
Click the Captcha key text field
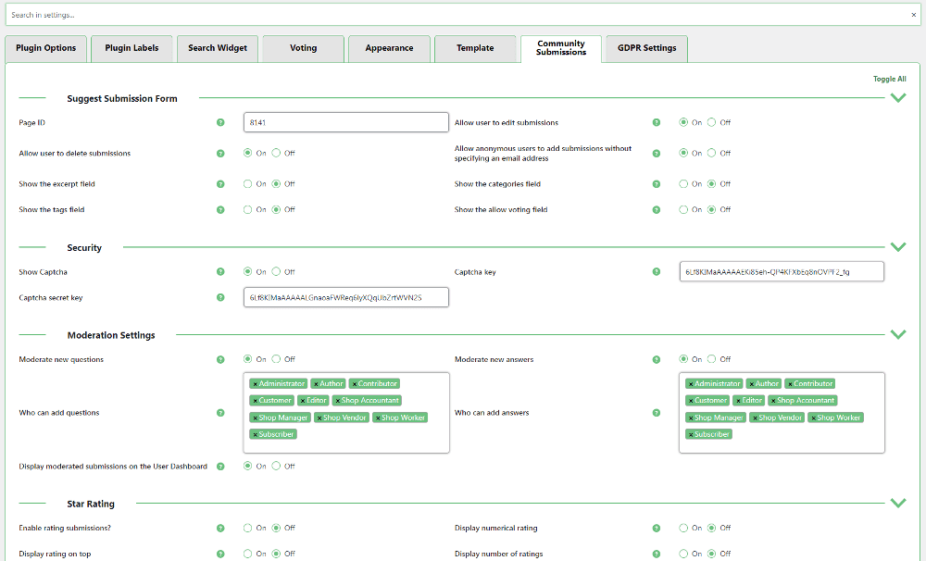coord(781,272)
